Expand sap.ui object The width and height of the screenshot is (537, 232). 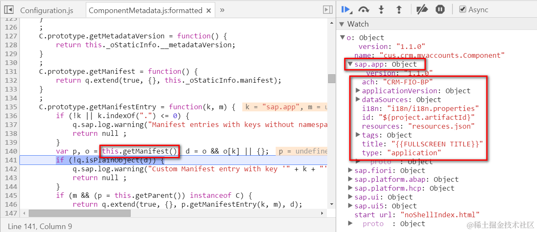click(350, 197)
